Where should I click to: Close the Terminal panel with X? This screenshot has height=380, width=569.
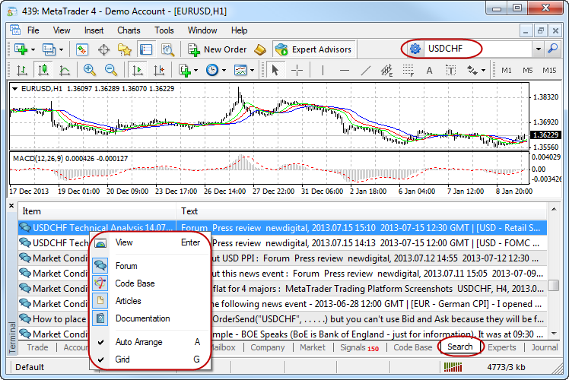(x=11, y=206)
